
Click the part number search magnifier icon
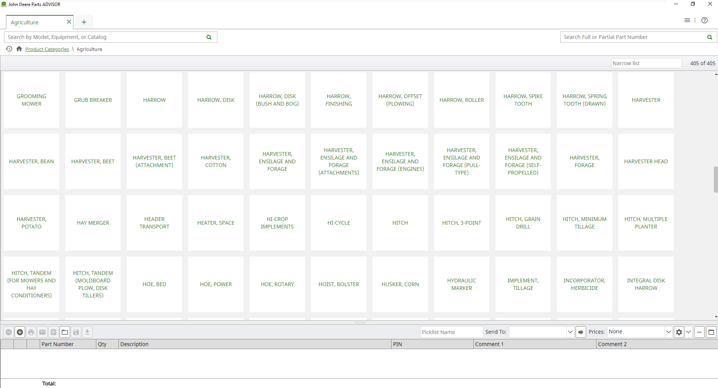coord(709,37)
